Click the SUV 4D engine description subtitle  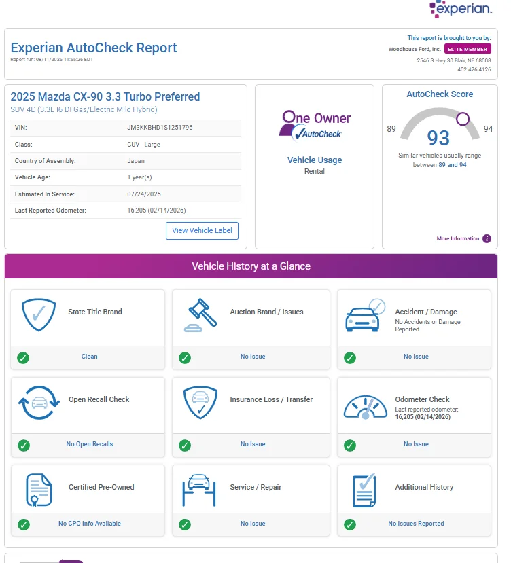click(84, 109)
